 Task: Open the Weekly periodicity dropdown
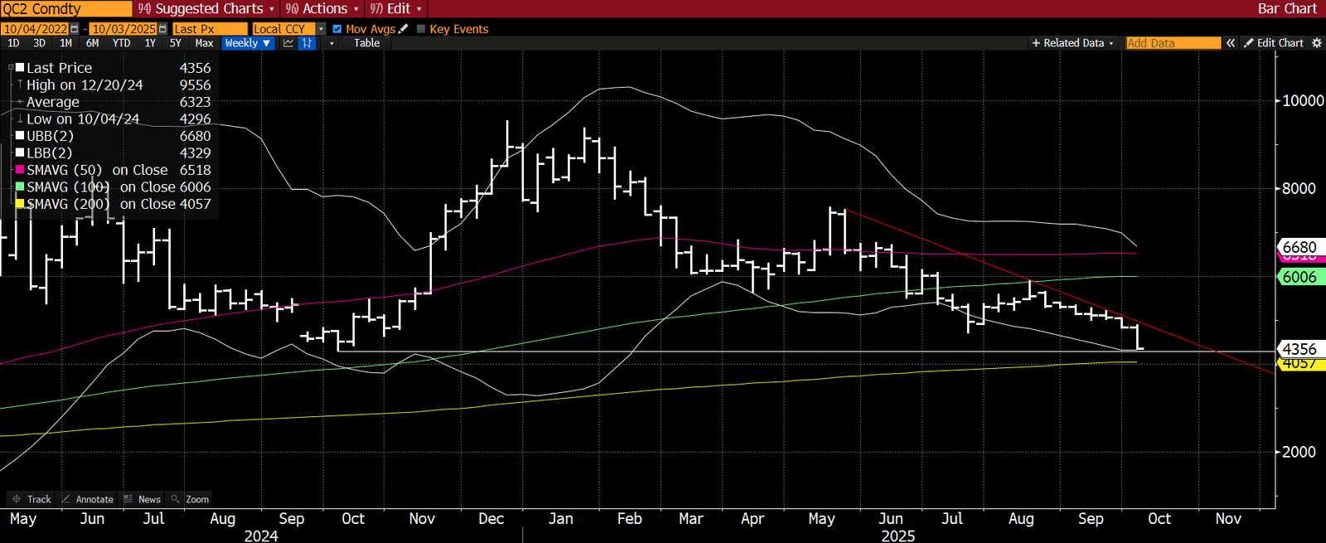tap(248, 43)
